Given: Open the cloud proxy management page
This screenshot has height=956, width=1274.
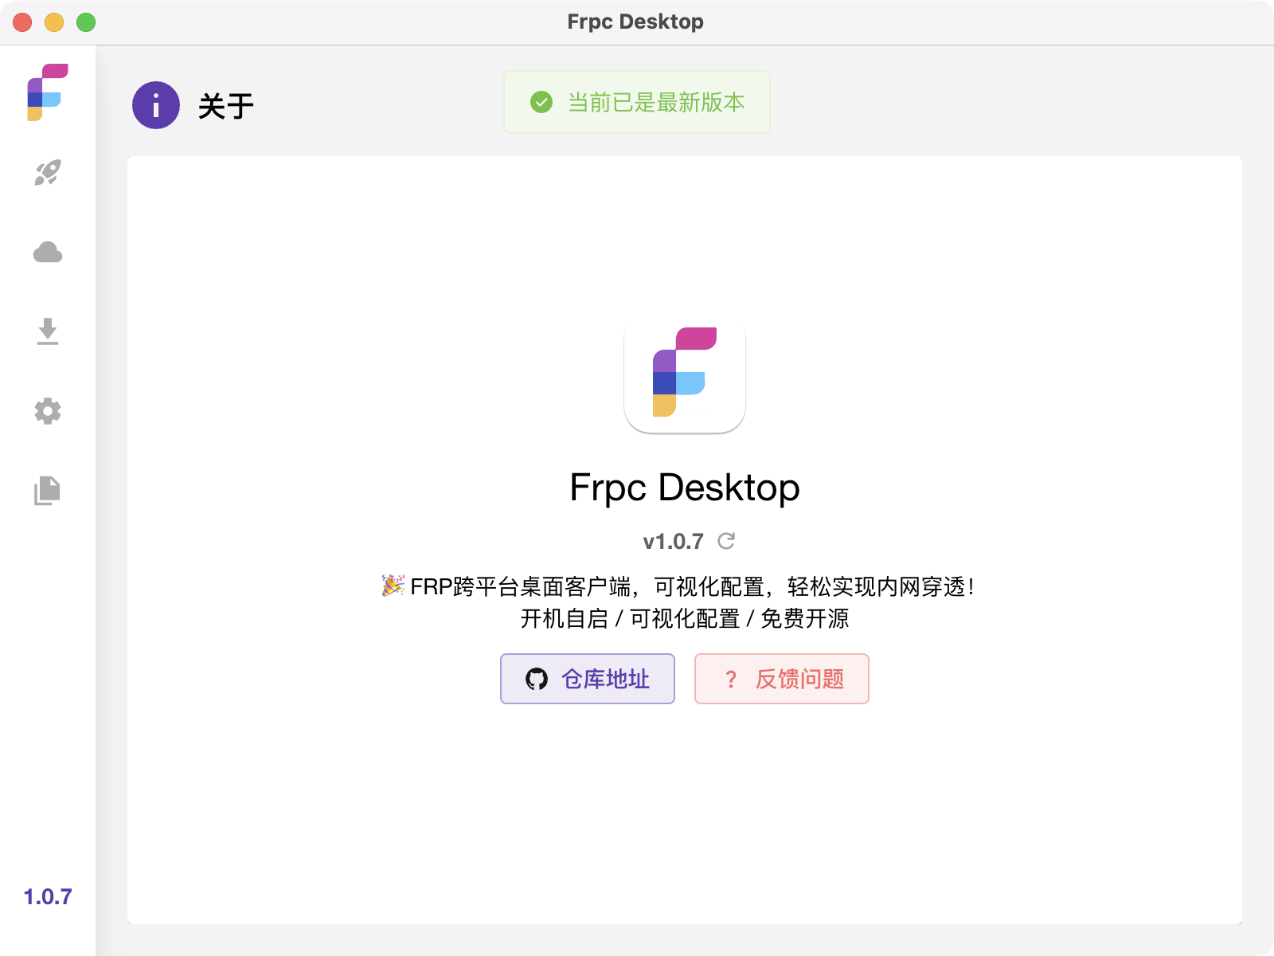Looking at the screenshot, I should point(48,253).
